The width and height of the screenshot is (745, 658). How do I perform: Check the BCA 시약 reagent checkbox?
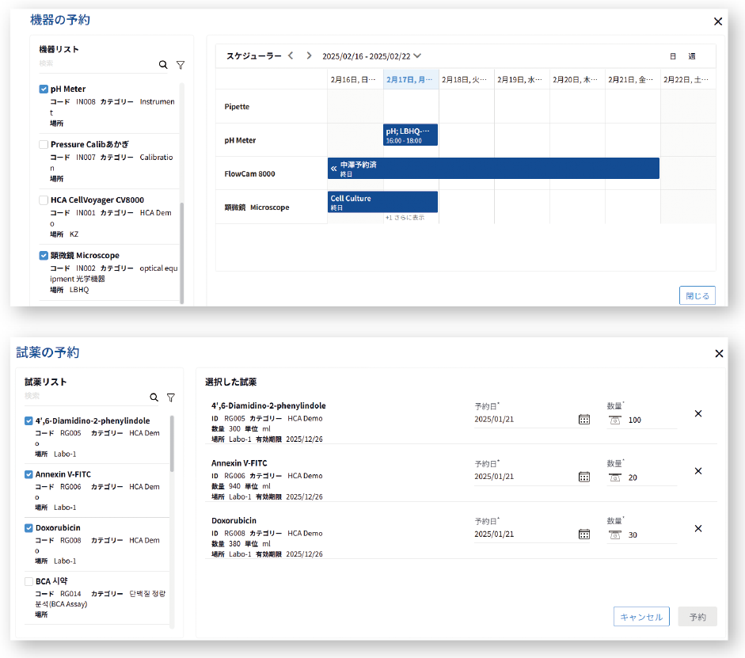tap(29, 581)
